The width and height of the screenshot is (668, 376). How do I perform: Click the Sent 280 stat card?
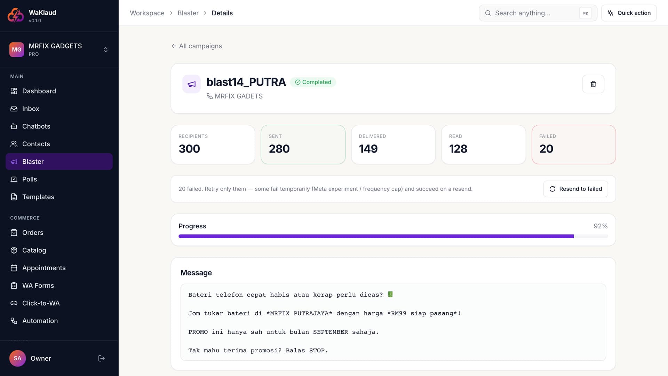click(303, 144)
